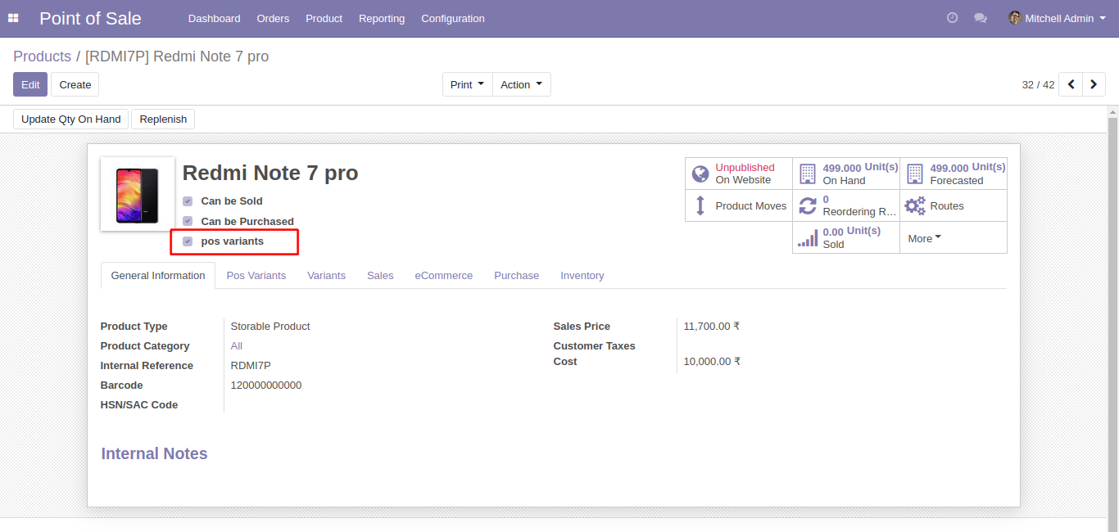1119x532 pixels.
Task: Toggle the pos variants checkbox
Action: pos(188,241)
